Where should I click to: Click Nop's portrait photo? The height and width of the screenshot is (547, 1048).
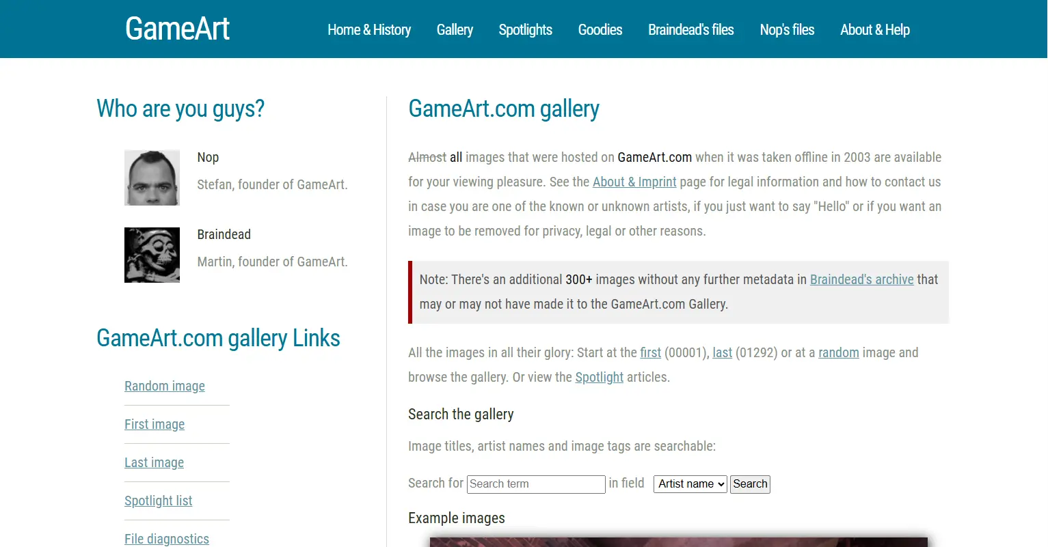[x=152, y=178]
